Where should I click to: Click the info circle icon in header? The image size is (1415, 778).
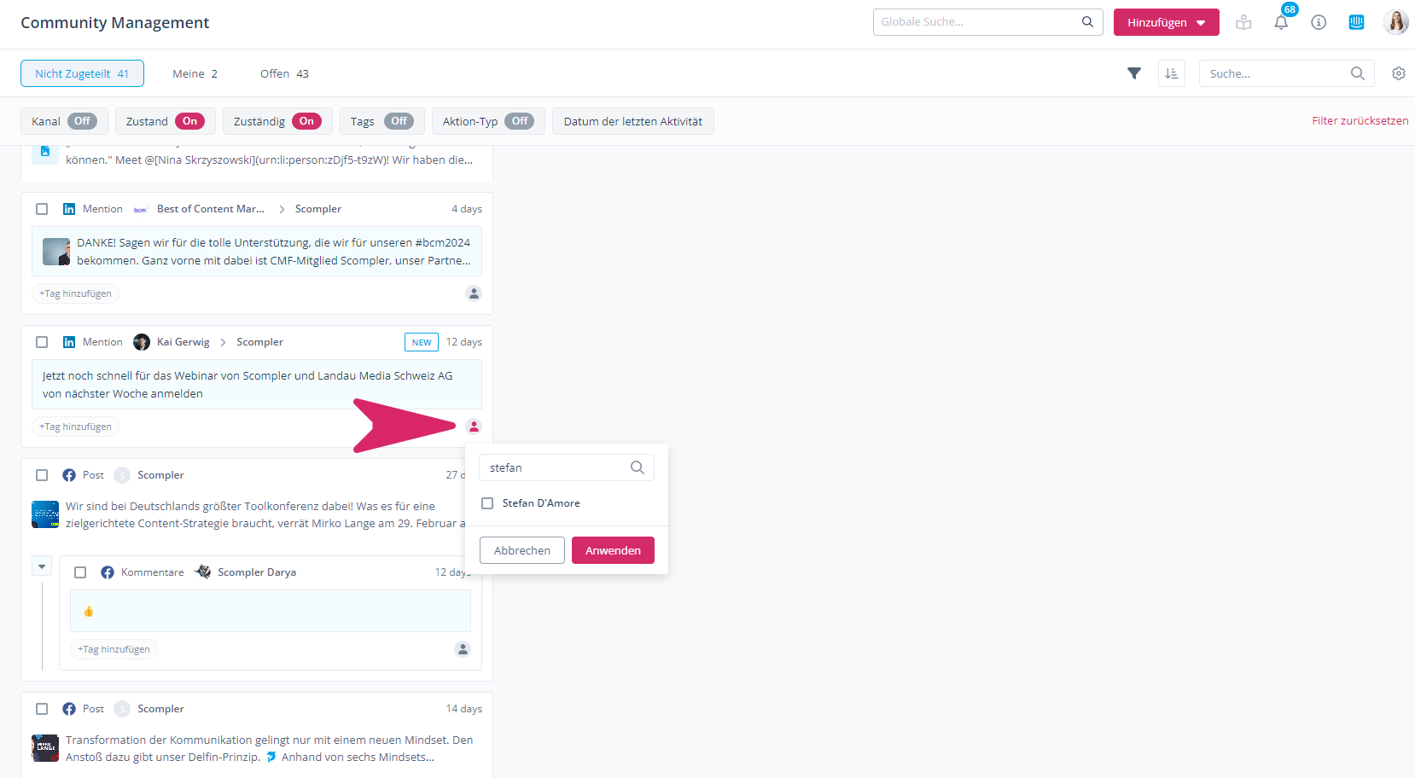pos(1319,23)
